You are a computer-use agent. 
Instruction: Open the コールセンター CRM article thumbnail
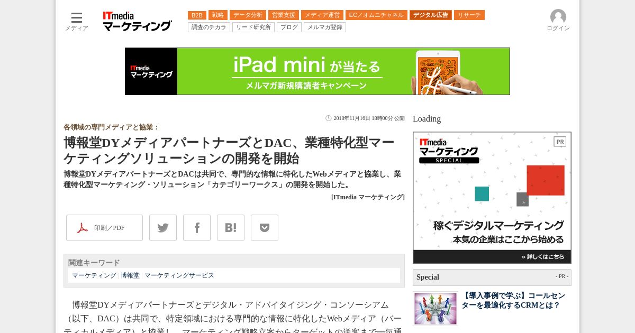point(436,309)
